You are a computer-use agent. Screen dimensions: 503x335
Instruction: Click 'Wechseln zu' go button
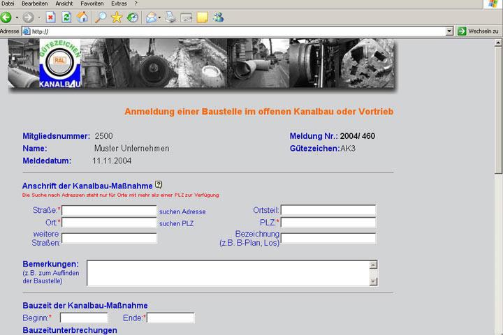click(478, 31)
